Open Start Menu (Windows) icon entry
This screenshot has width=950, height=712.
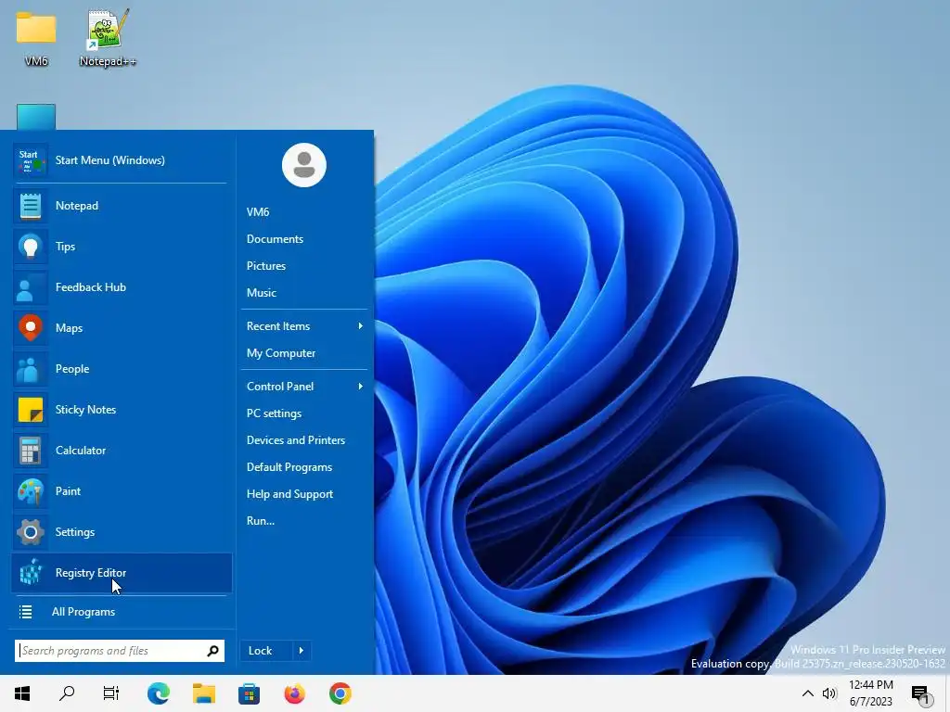[x=31, y=160]
